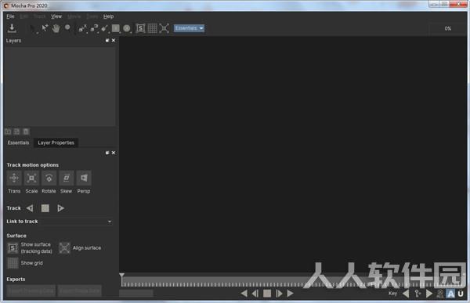The image size is (470, 303).
Task: Toggle Show Planar Surface in the toolbar
Action: (x=140, y=28)
